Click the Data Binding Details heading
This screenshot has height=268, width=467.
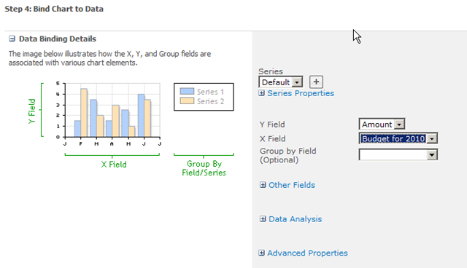click(58, 39)
